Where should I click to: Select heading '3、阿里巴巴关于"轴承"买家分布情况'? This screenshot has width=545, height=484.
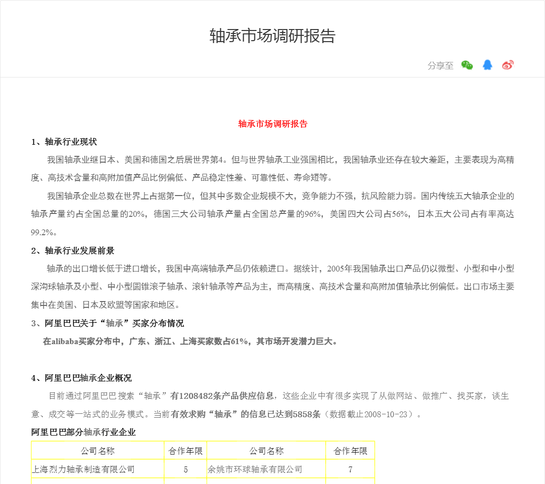108,323
